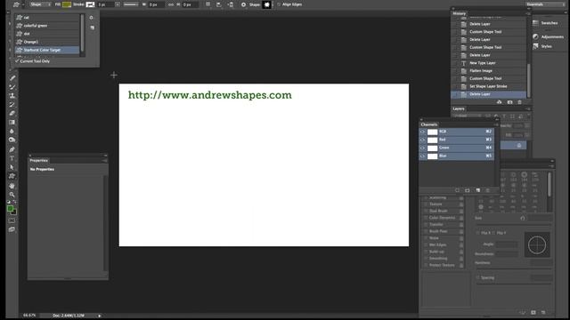This screenshot has height=320, width=570.
Task: Change the screen mode icon
Action: coord(12,229)
